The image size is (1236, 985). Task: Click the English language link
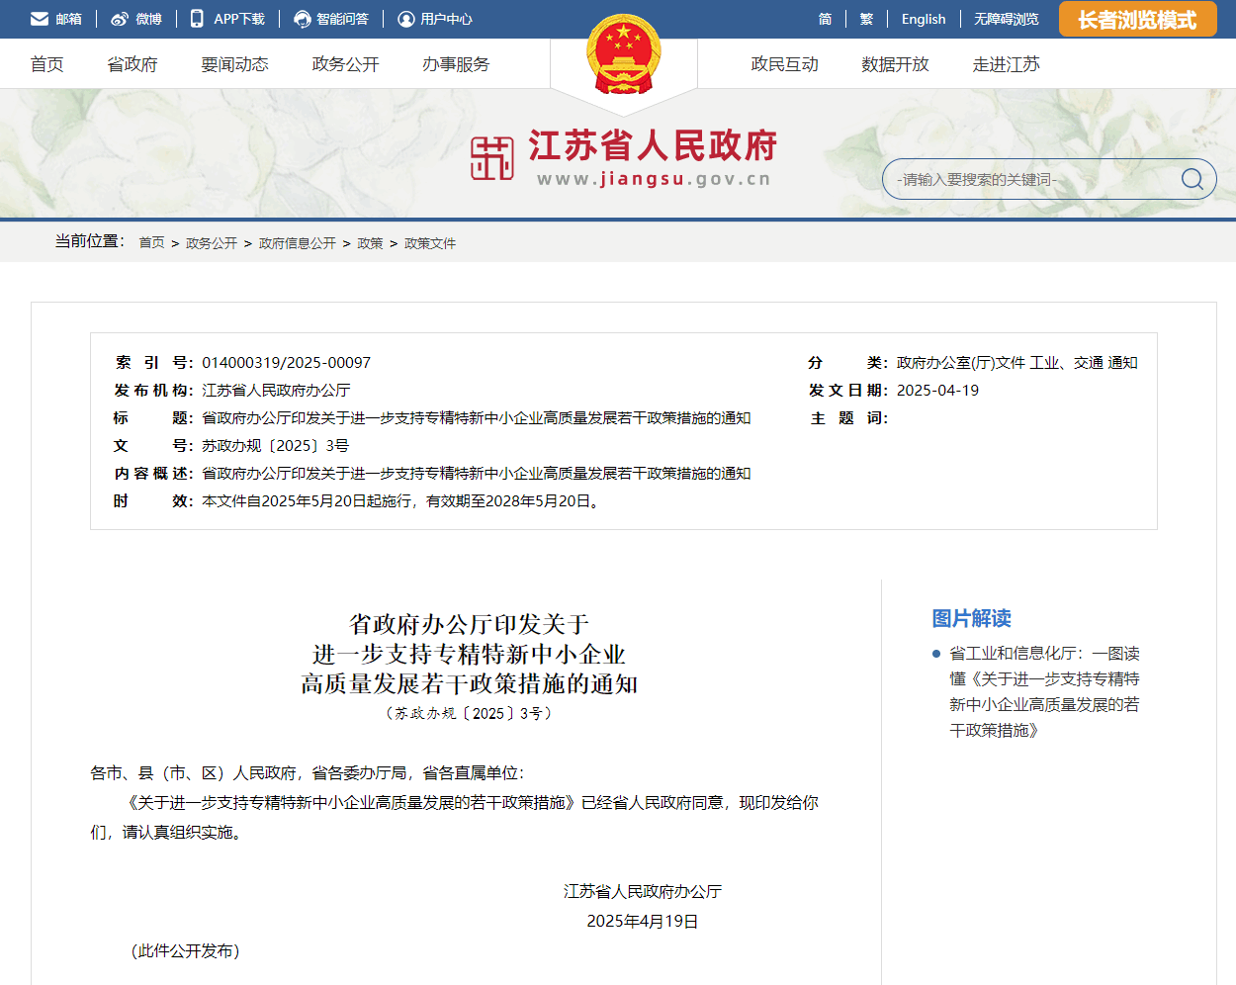(x=923, y=19)
